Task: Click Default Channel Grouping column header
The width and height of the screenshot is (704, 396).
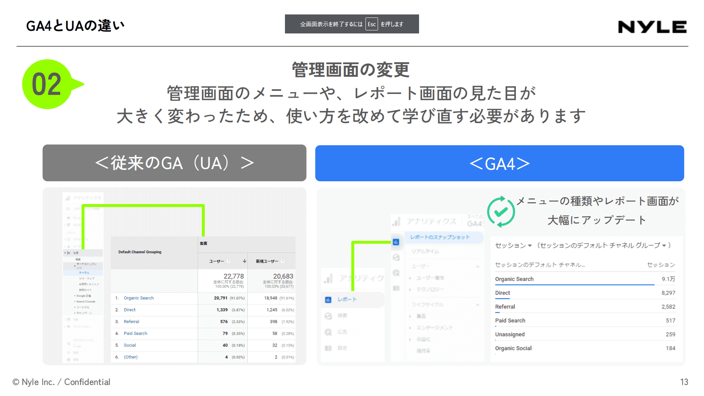Action: 140,252
